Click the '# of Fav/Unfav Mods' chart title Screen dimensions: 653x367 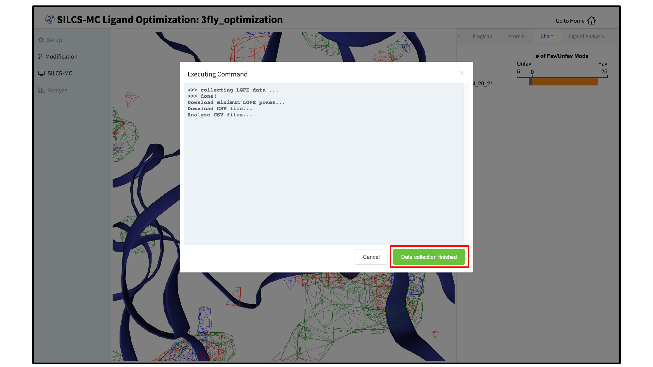562,56
